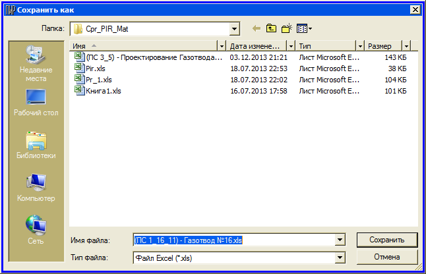Sort by Size (Размер) column header
This screenshot has width=426, height=274.
[382, 46]
